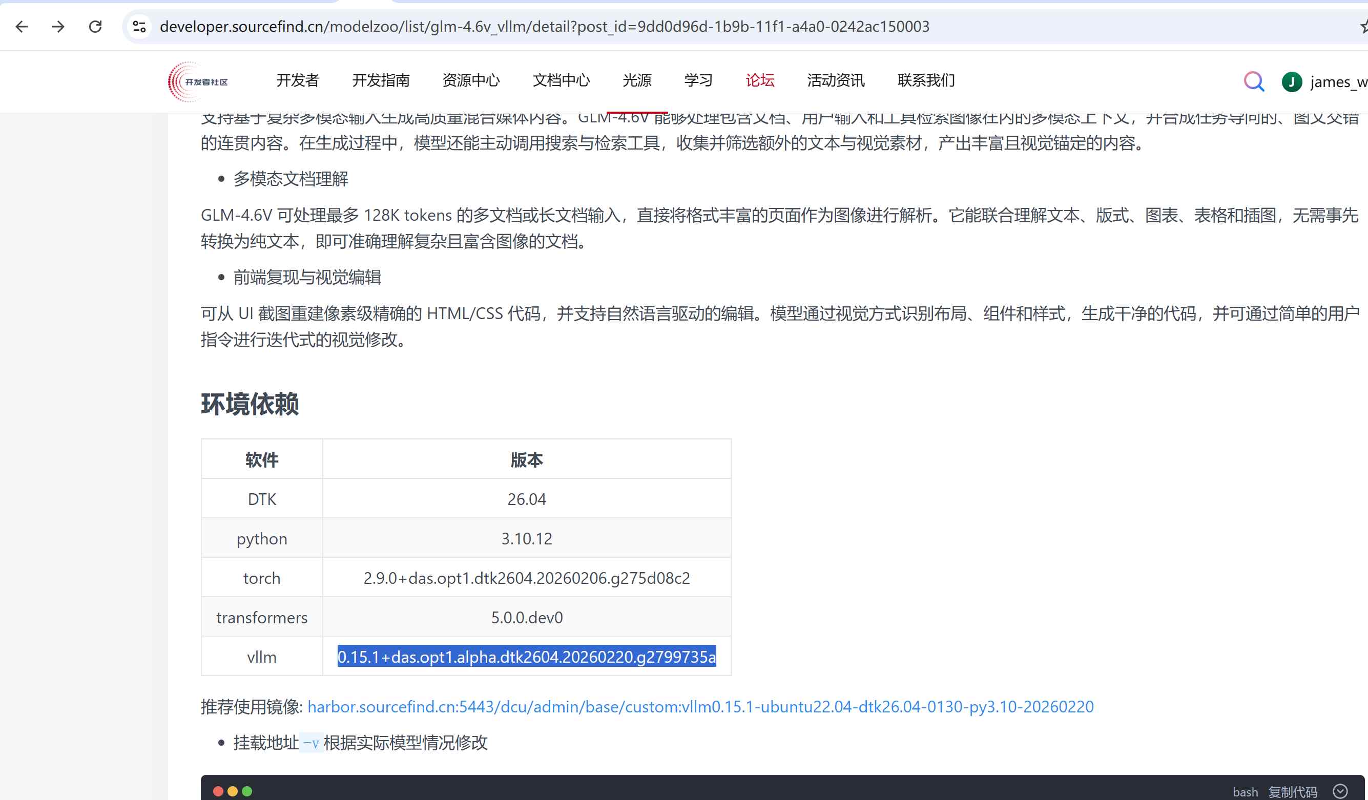Click the highlighted vllm version text
This screenshot has width=1368, height=800.
[x=527, y=656]
